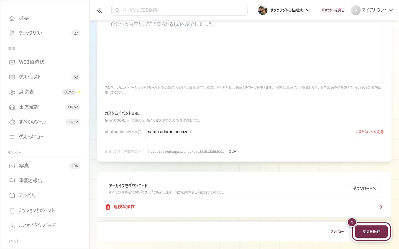Expand the 危険な操作 section chevron
Viewport: 399px width, 249px height.
click(x=381, y=207)
